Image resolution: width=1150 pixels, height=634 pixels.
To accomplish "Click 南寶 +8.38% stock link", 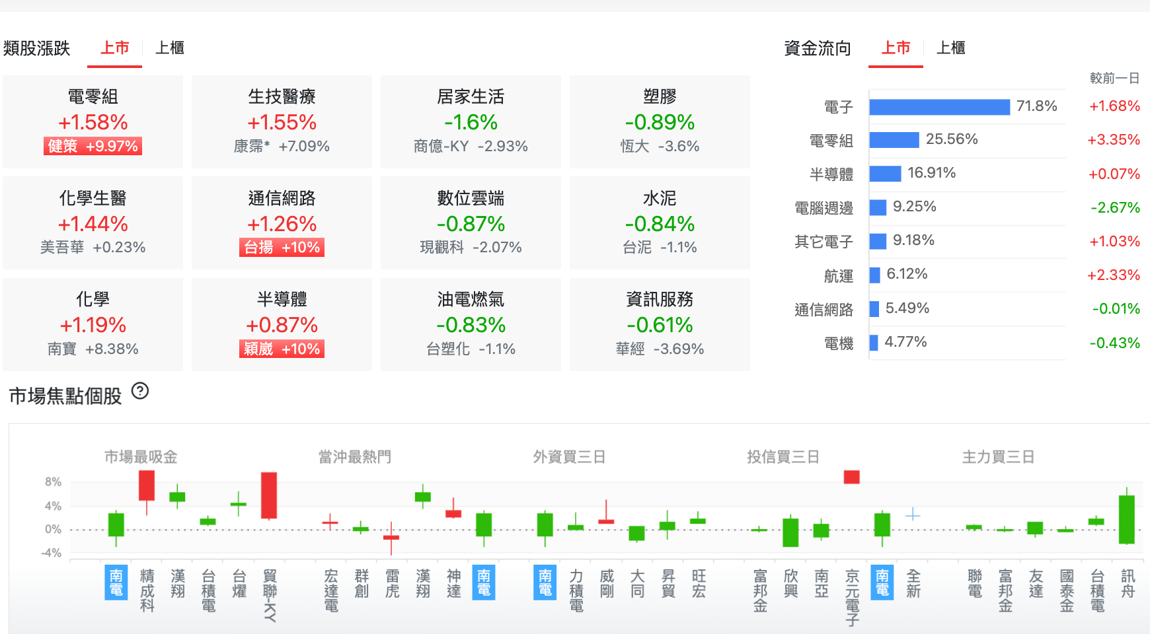I will pos(93,349).
